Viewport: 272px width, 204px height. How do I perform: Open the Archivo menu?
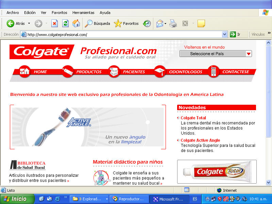tap(13, 13)
